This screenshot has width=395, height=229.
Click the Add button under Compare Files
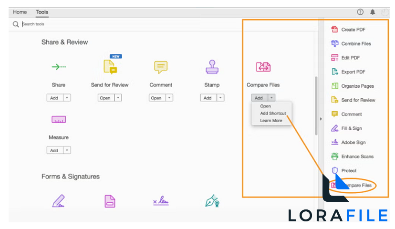click(x=260, y=97)
